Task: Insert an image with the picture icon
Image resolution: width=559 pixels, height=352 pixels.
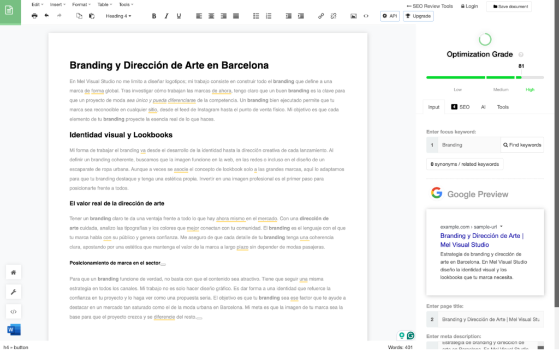Action: coord(353,16)
